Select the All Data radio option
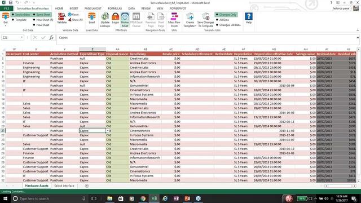Image resolution: width=361 pixels, height=203 pixels. pyautogui.click(x=222, y=20)
